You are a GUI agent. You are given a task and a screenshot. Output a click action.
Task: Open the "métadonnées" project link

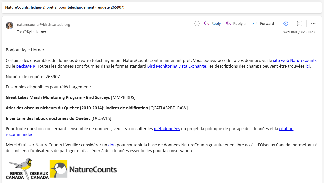(x=167, y=129)
